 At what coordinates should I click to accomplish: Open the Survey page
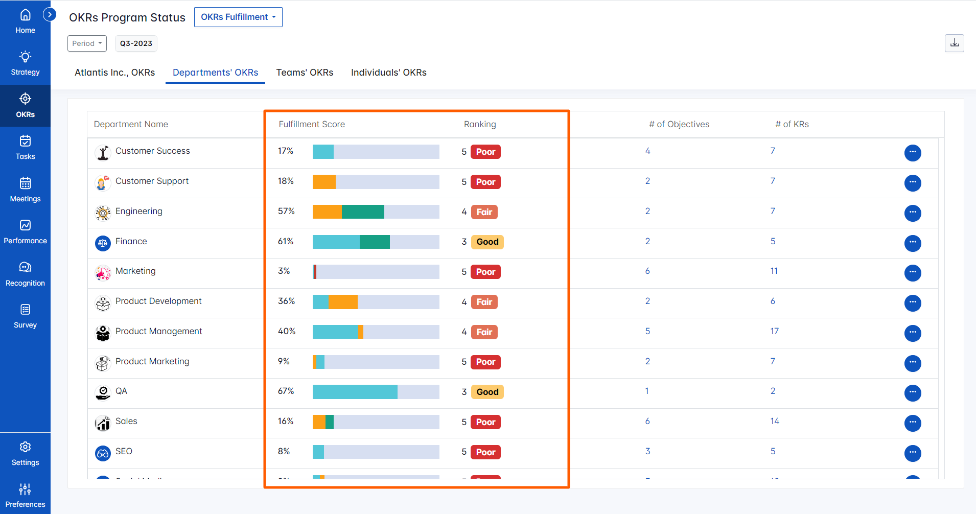point(25,316)
